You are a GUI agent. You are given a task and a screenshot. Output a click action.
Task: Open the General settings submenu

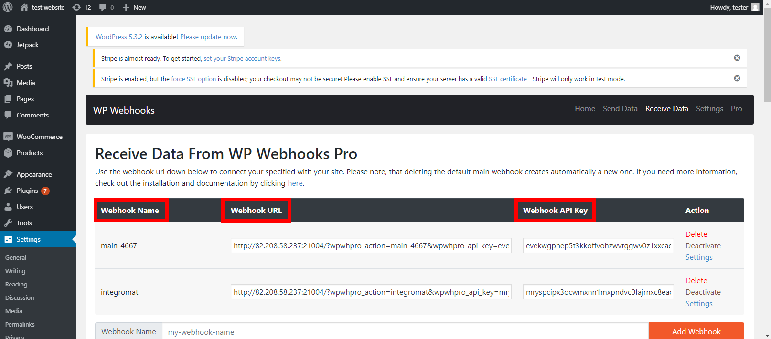16,257
